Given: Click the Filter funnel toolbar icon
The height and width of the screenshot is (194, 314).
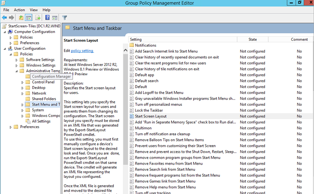Looking at the screenshot, I should [x=64, y=18].
